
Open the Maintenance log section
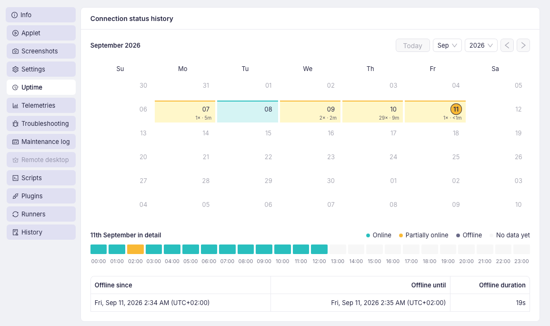tap(41, 142)
